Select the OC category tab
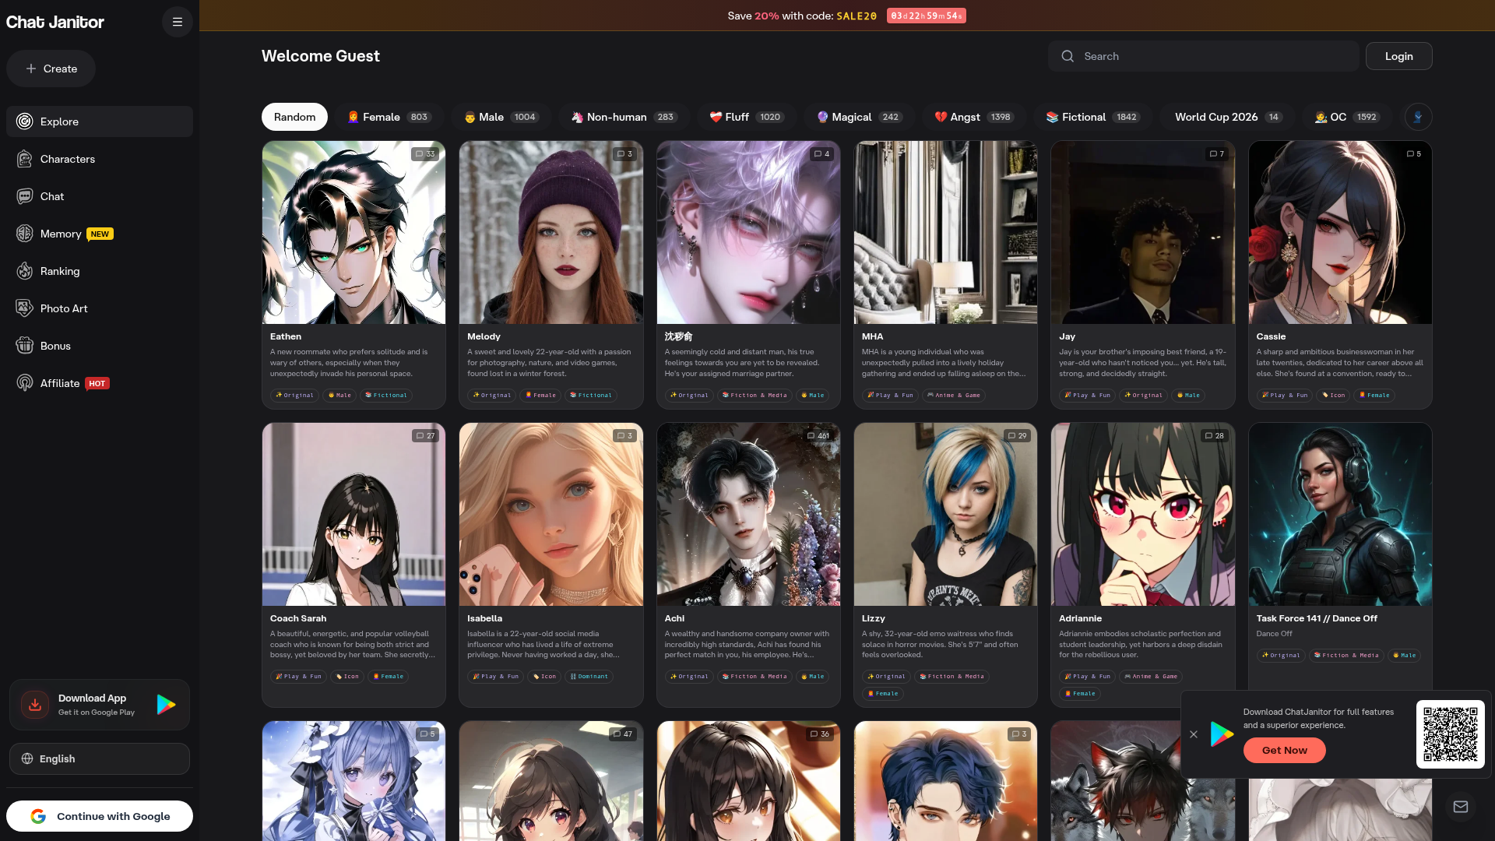This screenshot has width=1495, height=841. click(1347, 117)
